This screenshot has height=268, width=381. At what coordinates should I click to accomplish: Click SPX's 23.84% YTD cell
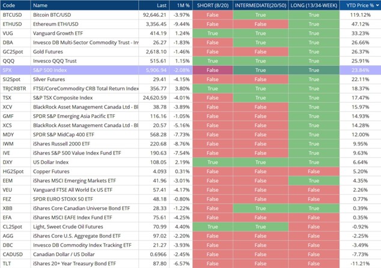tap(360, 70)
